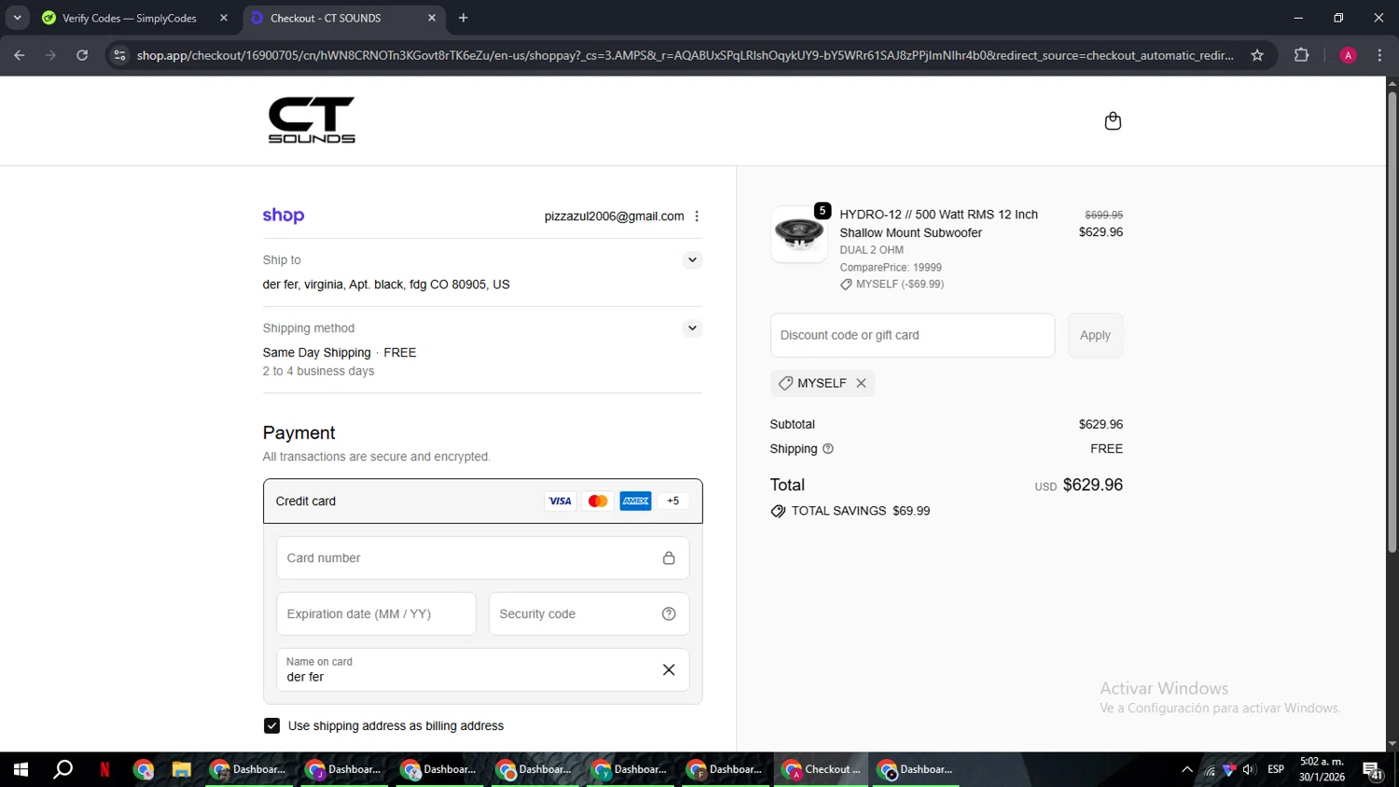Open account options menu beside email
This screenshot has height=787, width=1399.
pos(697,216)
